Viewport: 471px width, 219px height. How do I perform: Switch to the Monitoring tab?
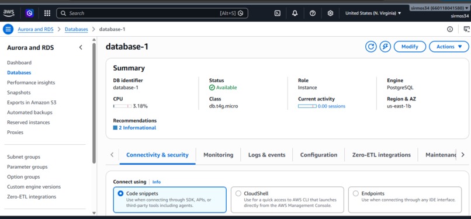[x=219, y=155]
